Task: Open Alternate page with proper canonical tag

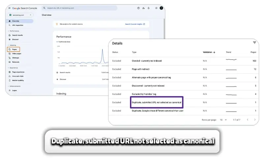Action: 184,77
